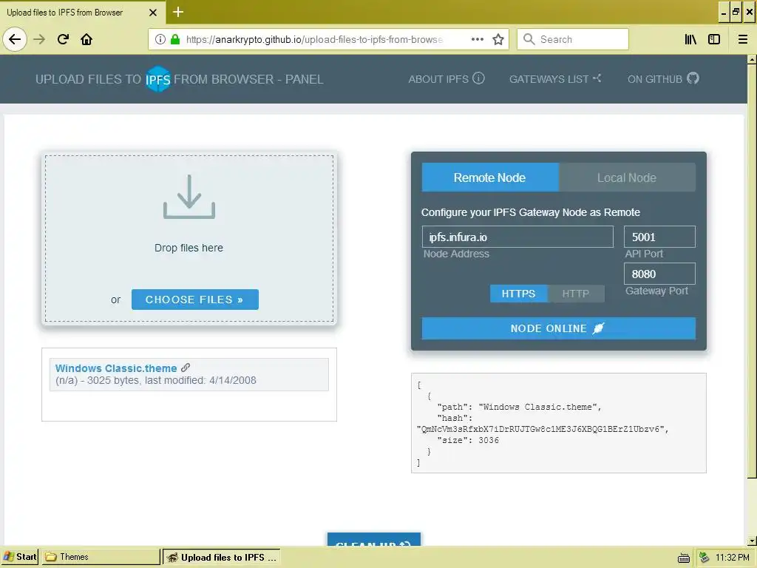Click the green padlock security icon
The height and width of the screenshot is (568, 757).
coord(175,39)
